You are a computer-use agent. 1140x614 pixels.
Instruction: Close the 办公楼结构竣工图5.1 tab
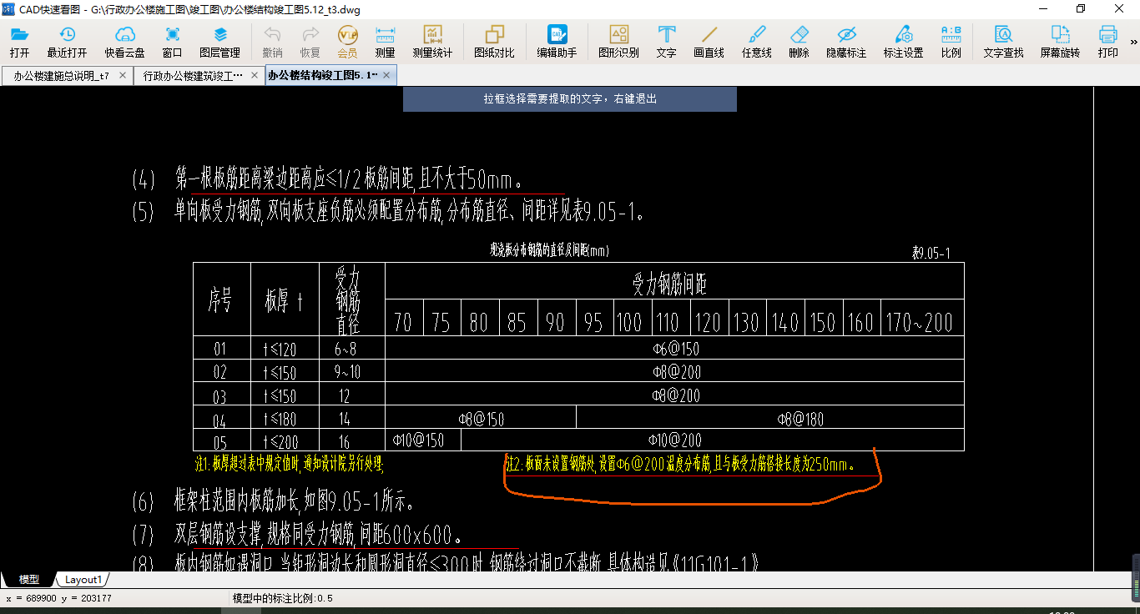pos(387,75)
